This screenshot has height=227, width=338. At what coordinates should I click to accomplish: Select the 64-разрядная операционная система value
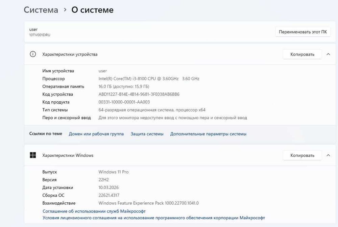point(152,110)
